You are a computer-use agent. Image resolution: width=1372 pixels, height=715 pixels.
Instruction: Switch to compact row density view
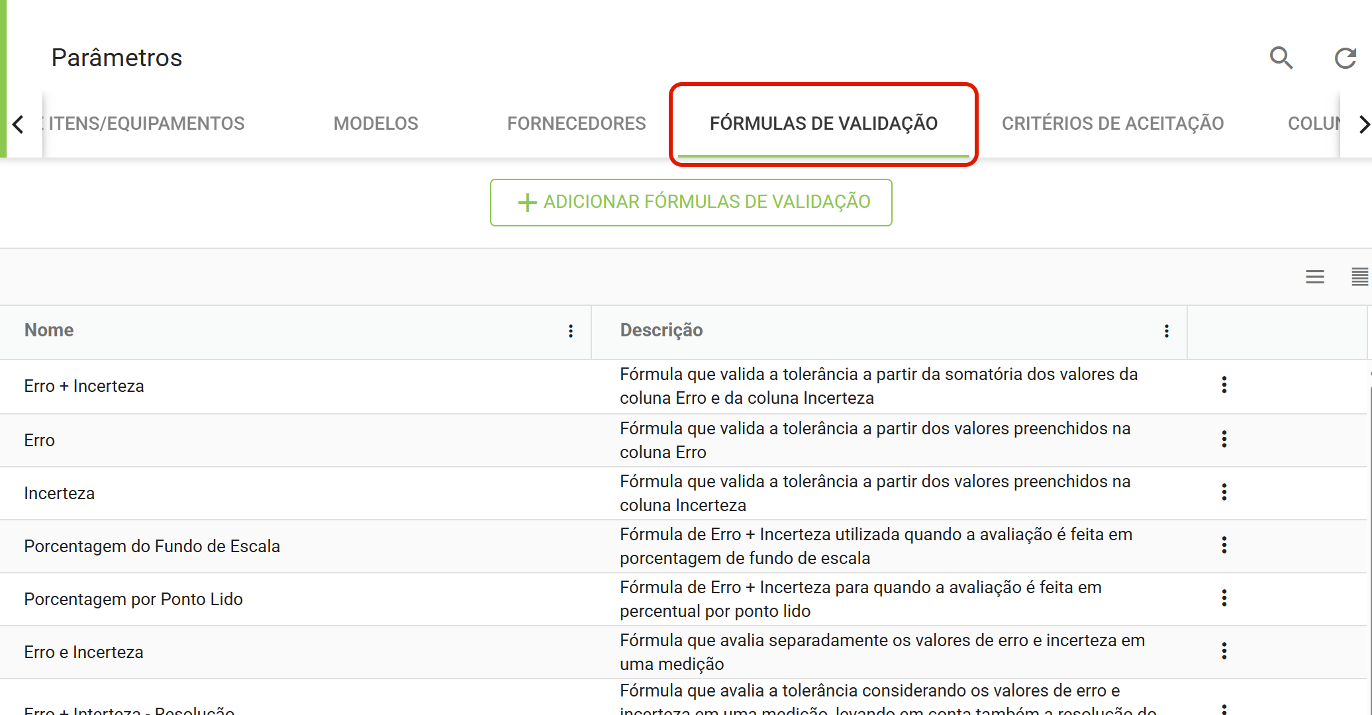coord(1359,277)
